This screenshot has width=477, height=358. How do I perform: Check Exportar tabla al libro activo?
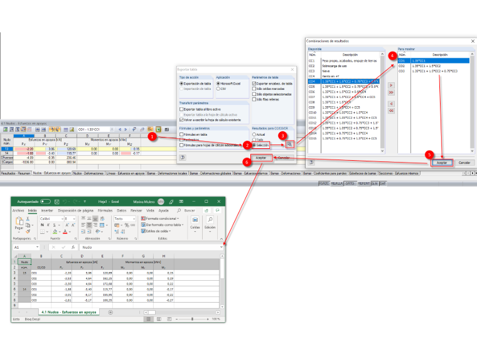pyautogui.click(x=181, y=109)
